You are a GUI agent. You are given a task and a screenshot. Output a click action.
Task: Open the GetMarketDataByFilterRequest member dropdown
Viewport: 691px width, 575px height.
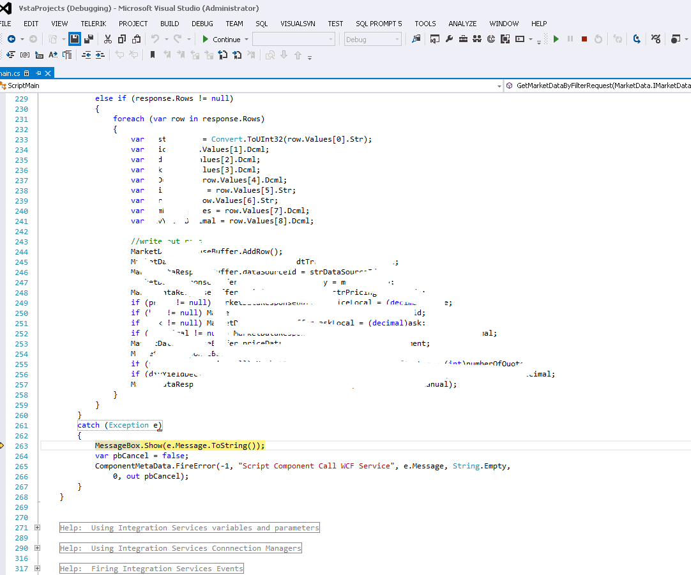(598, 86)
